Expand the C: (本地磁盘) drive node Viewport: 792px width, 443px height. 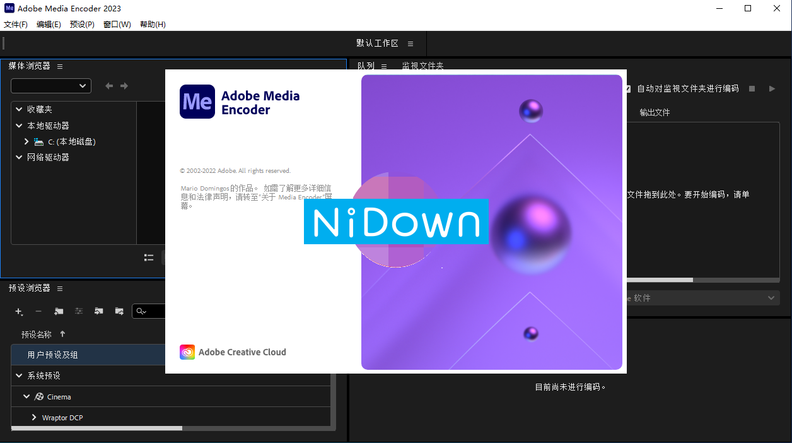[26, 142]
